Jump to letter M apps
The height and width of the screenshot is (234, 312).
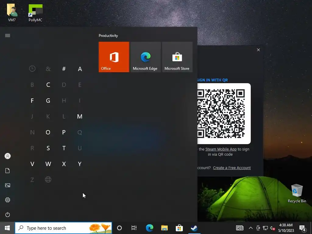point(80,116)
